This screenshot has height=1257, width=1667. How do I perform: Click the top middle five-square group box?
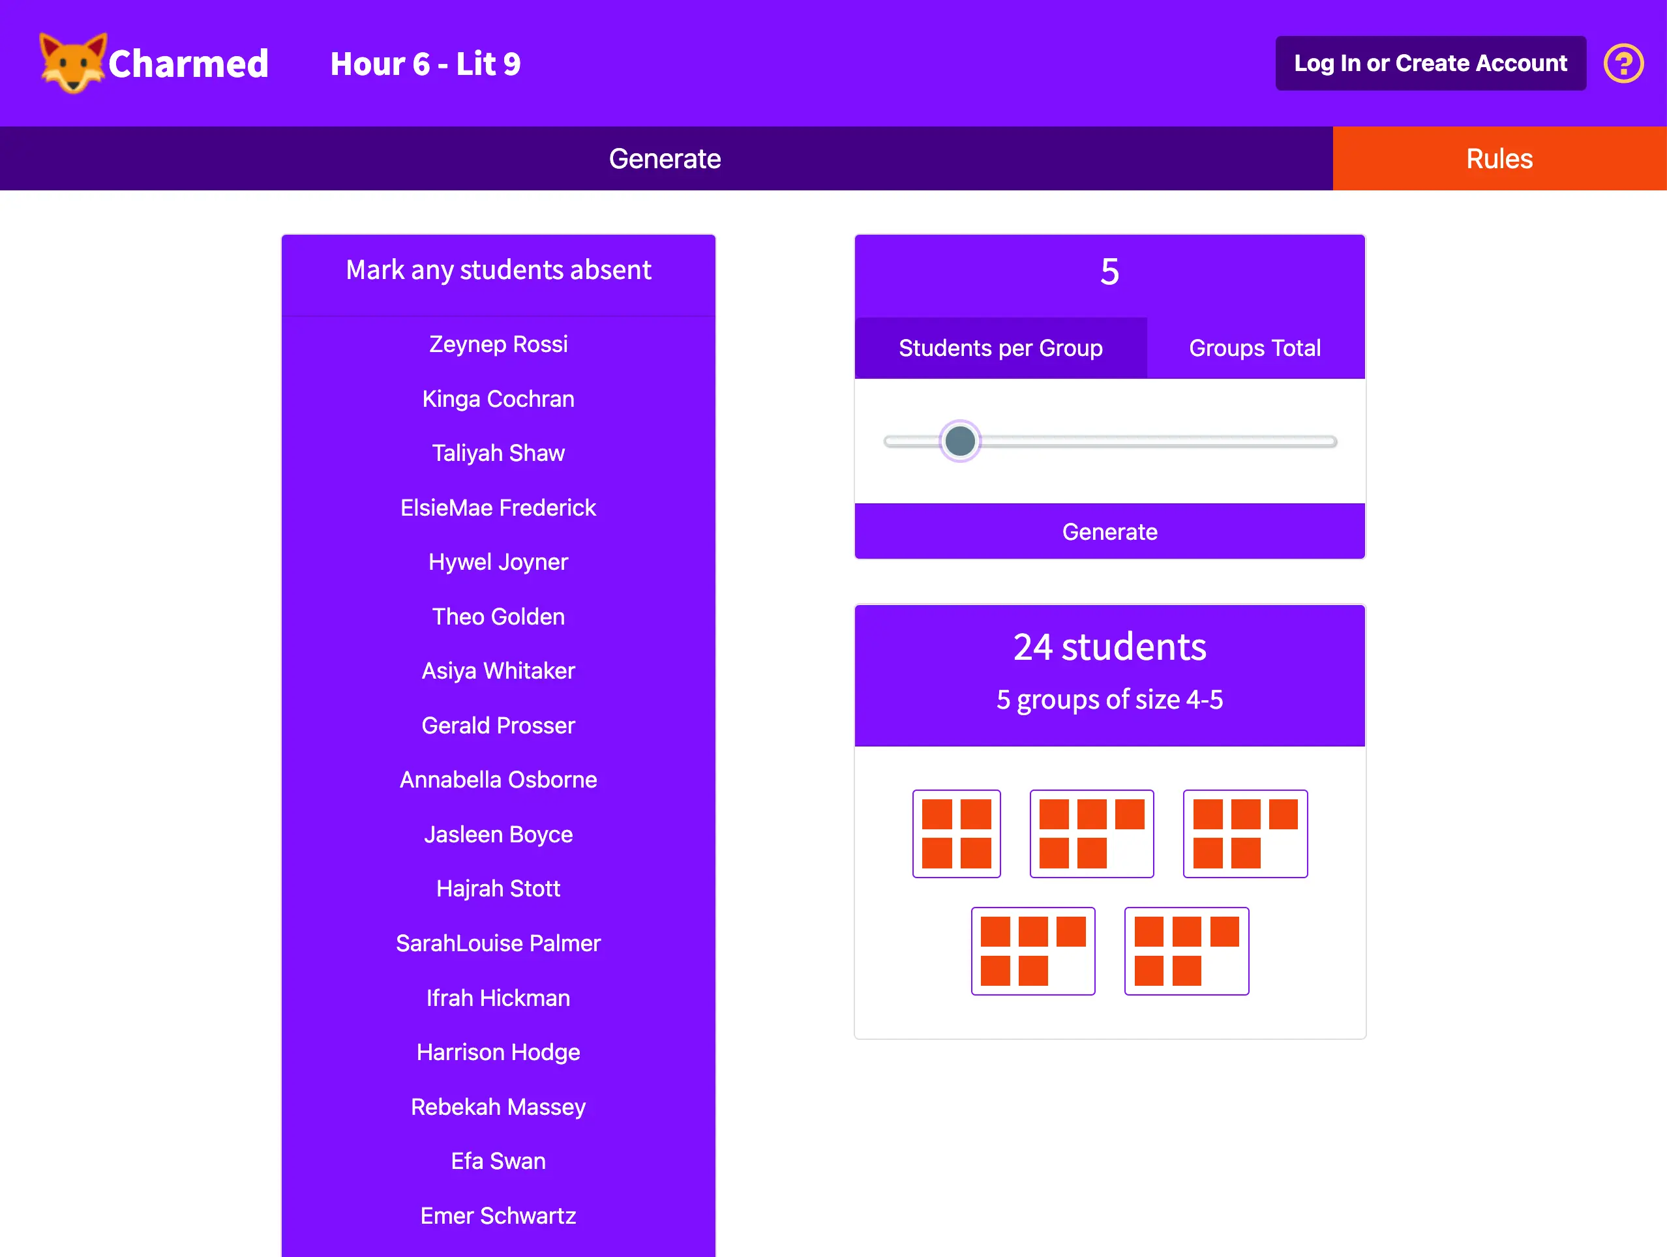(x=1090, y=833)
